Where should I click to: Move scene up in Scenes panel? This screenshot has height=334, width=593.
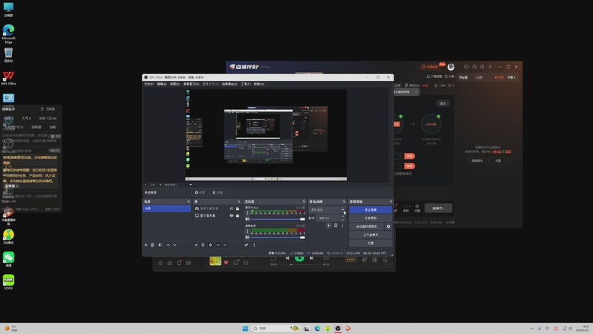click(168, 245)
